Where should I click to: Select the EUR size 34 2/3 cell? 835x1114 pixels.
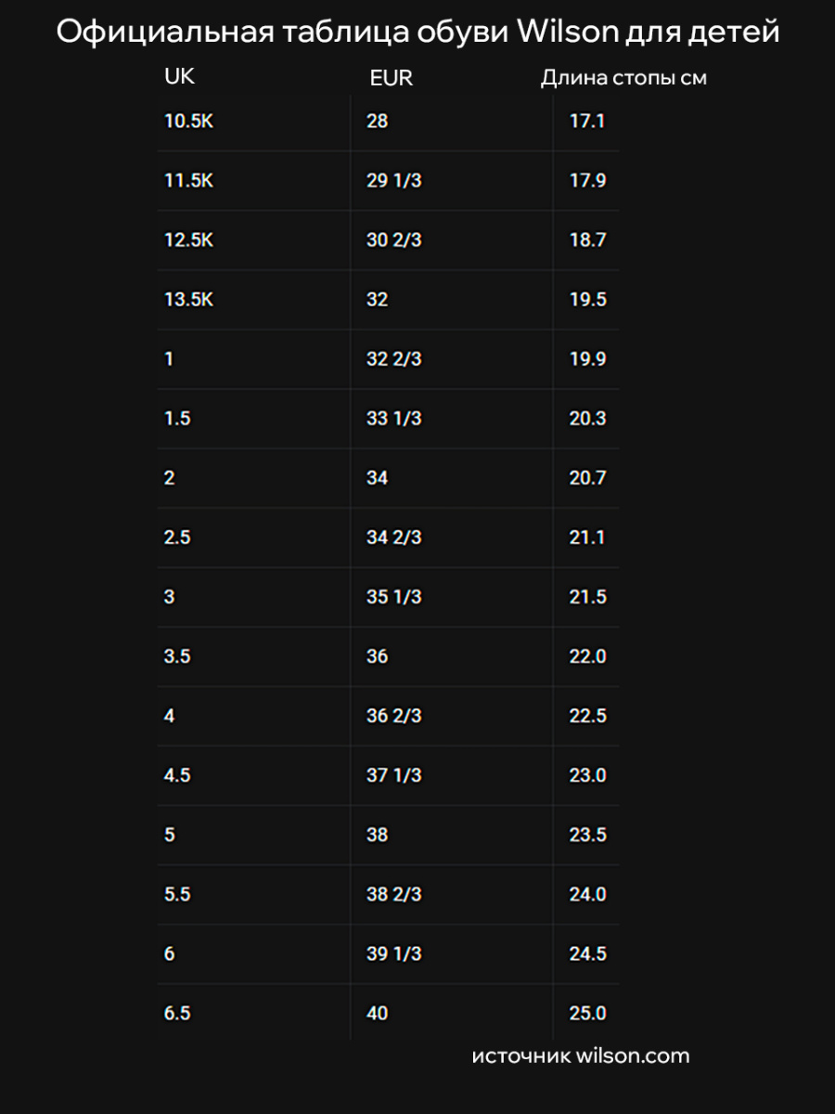tap(393, 537)
